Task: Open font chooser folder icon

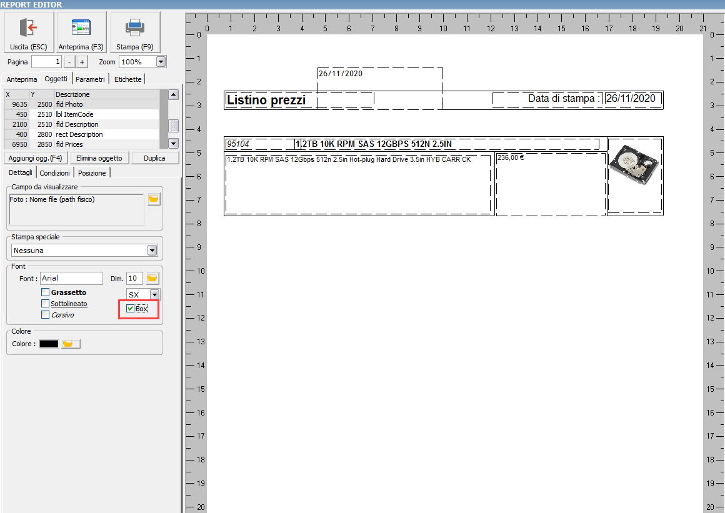Action: click(152, 278)
